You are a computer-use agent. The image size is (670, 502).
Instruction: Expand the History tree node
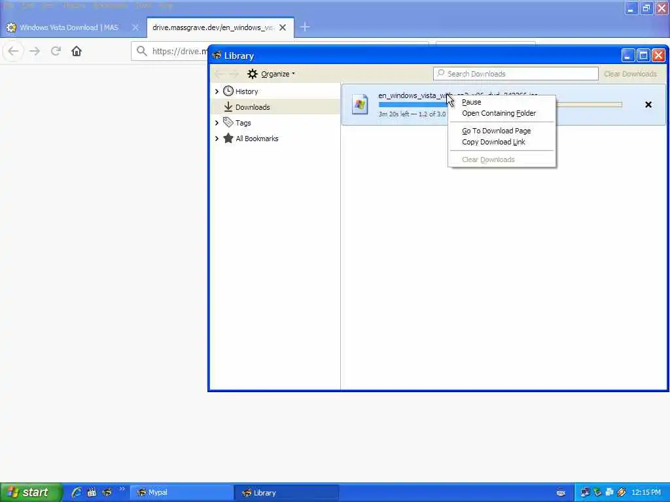click(x=217, y=92)
